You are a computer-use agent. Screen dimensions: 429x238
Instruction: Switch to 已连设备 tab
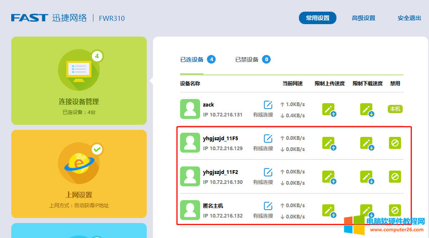point(192,59)
